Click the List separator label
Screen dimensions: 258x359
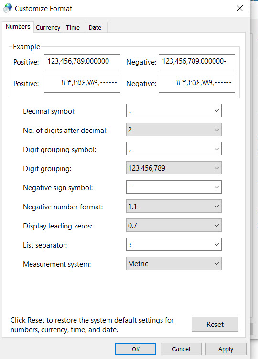point(45,245)
